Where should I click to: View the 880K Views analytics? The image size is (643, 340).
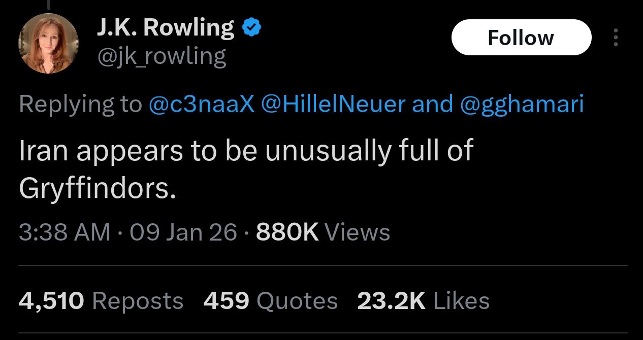click(323, 232)
